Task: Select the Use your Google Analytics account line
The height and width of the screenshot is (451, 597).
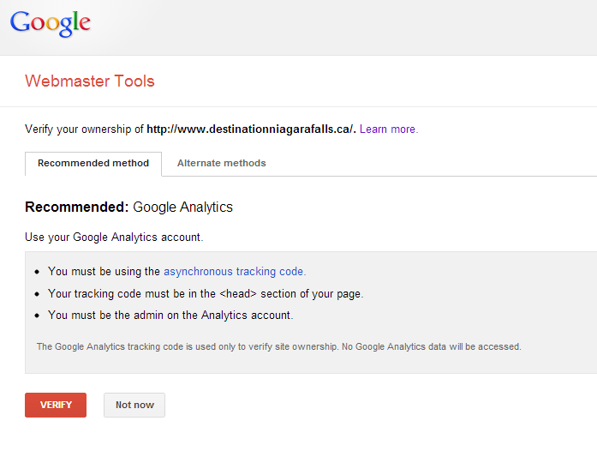Action: click(114, 238)
